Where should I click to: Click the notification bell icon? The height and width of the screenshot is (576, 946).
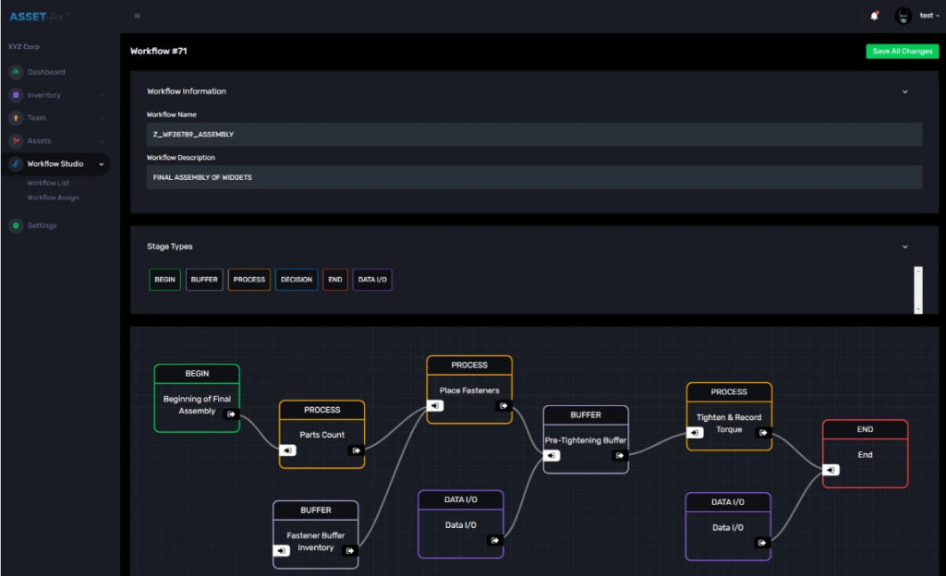tap(874, 16)
